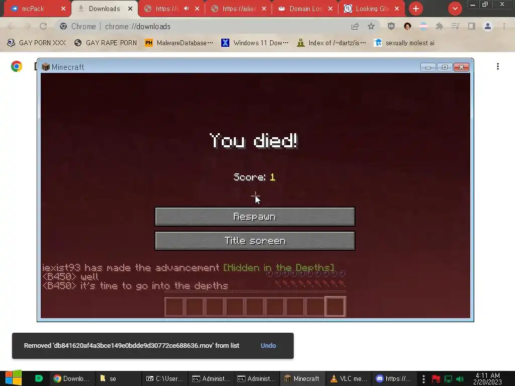This screenshot has height=386, width=515.
Task: Open the Discord https://… taskbar item
Action: (x=393, y=378)
